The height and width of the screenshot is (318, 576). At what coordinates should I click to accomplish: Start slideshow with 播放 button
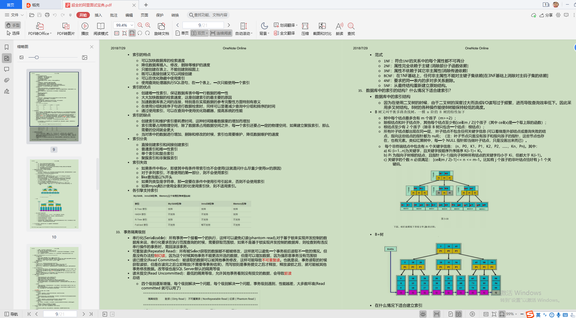coord(85,29)
